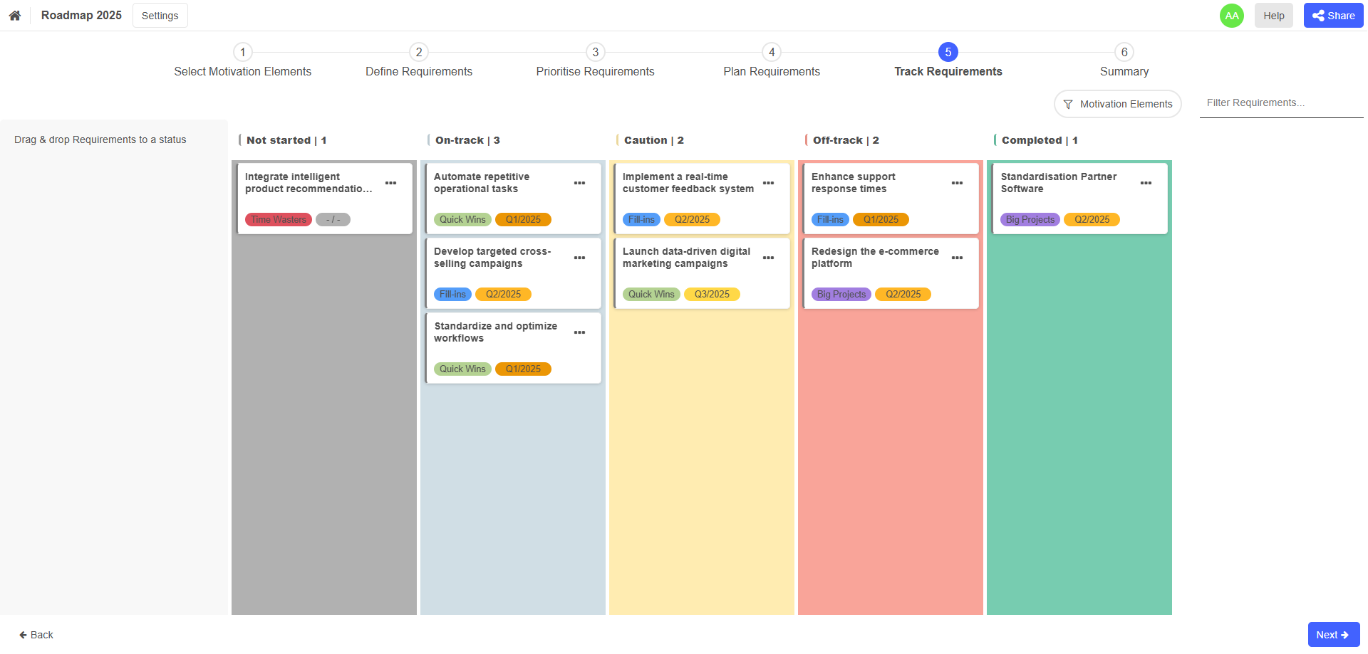The width and height of the screenshot is (1368, 654).
Task: Click the Next button
Action: [x=1333, y=635]
